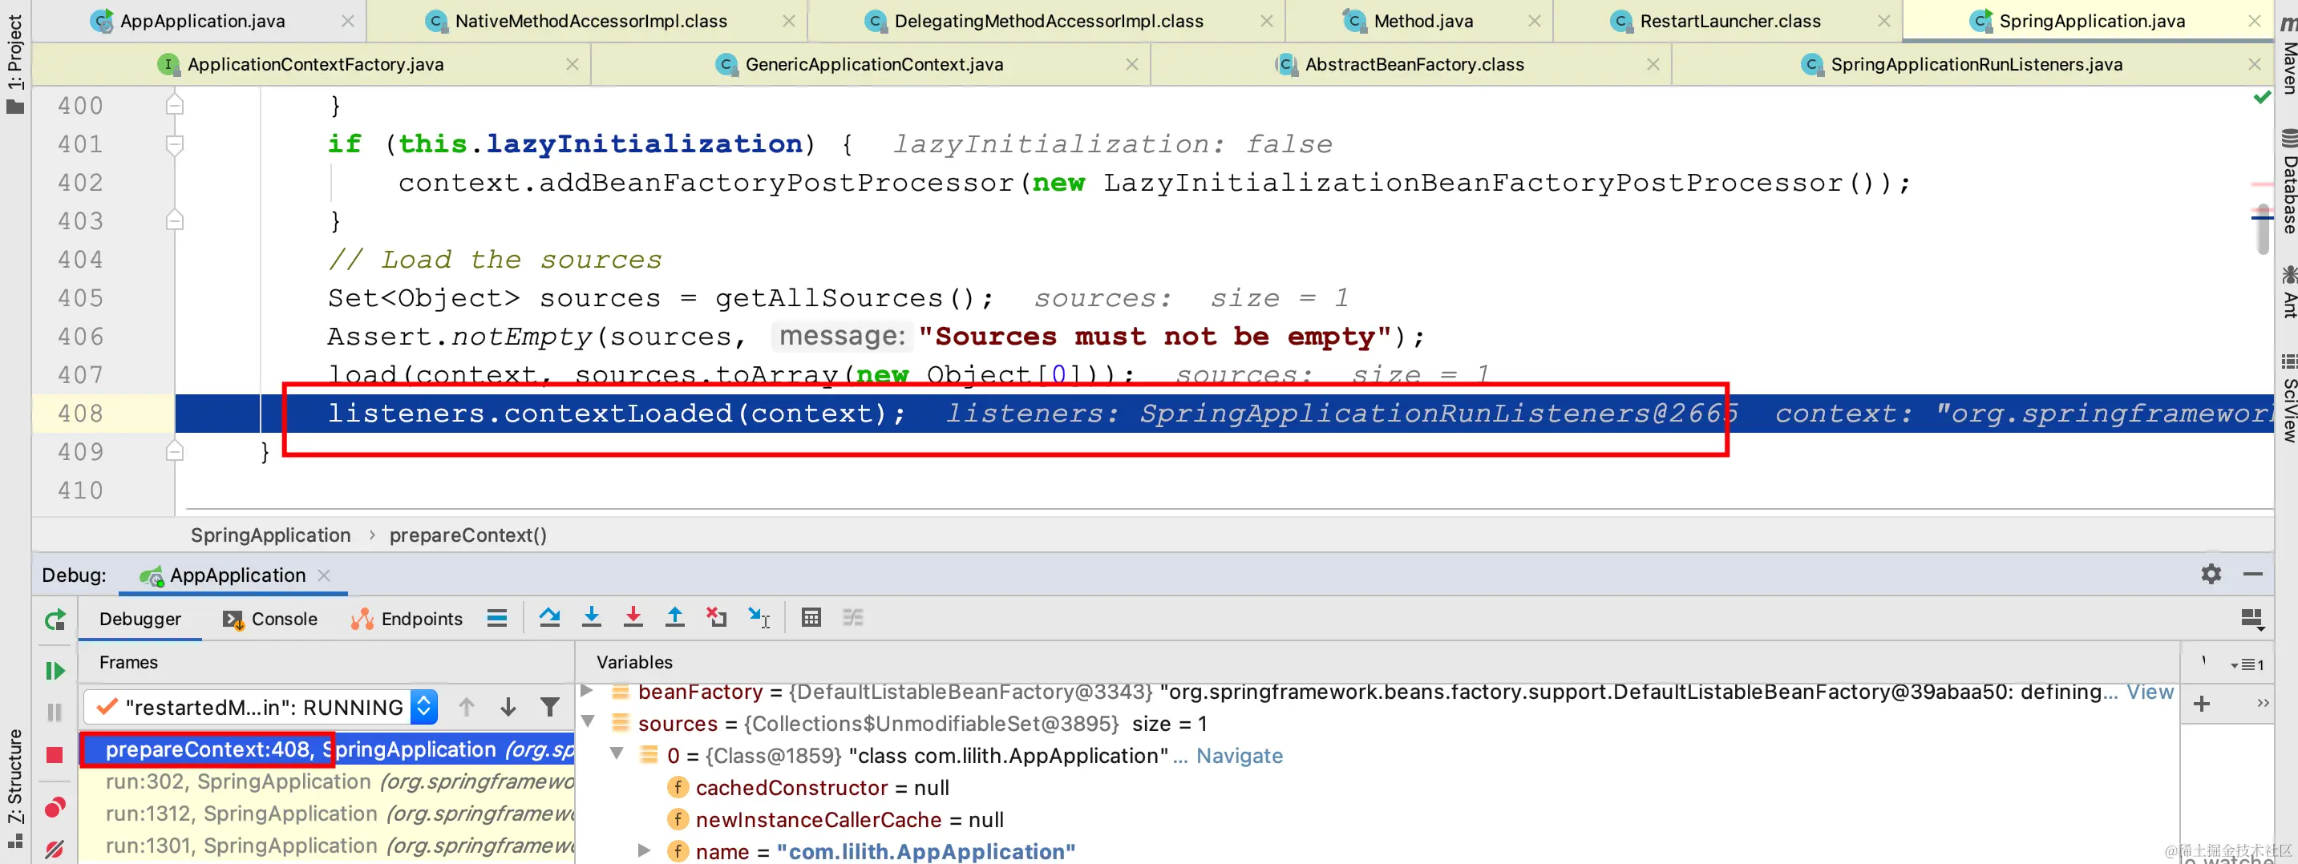Viewport: 2298px width, 864px height.
Task: Restore debug layout icon
Action: pyautogui.click(x=2251, y=619)
